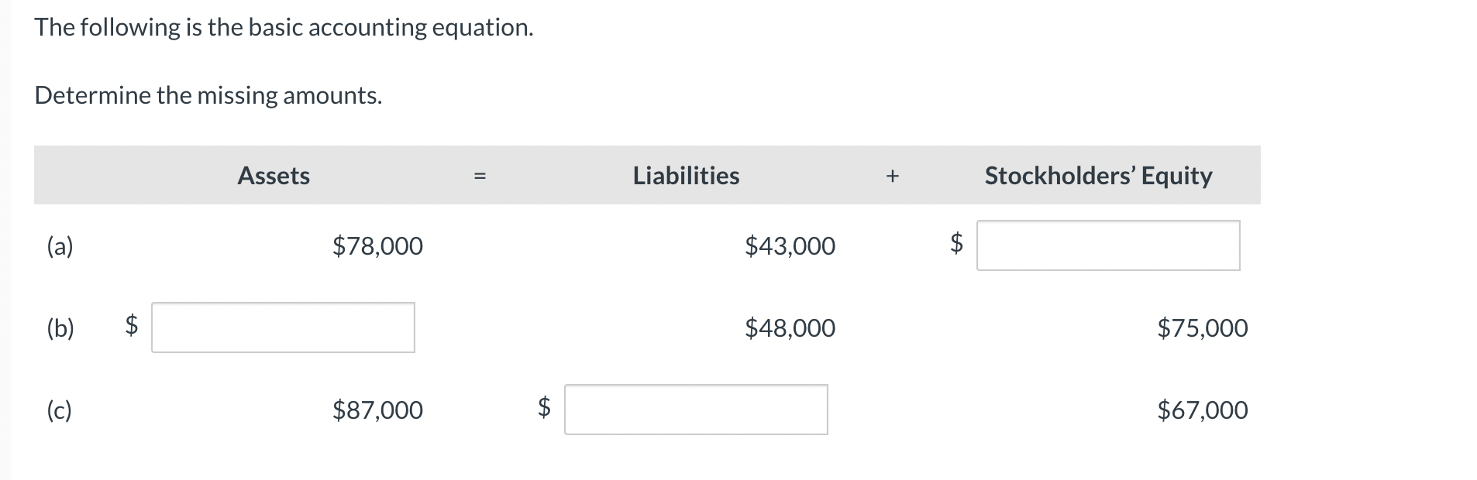This screenshot has height=480, width=1477.
Task: Click the row label (a)
Action: pos(60,246)
